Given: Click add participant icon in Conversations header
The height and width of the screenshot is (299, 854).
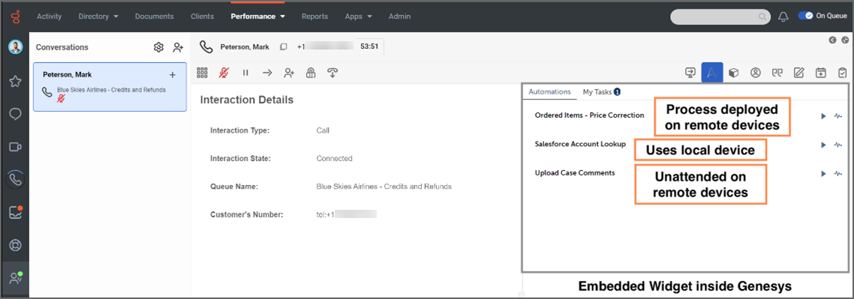Looking at the screenshot, I should pyautogui.click(x=178, y=47).
